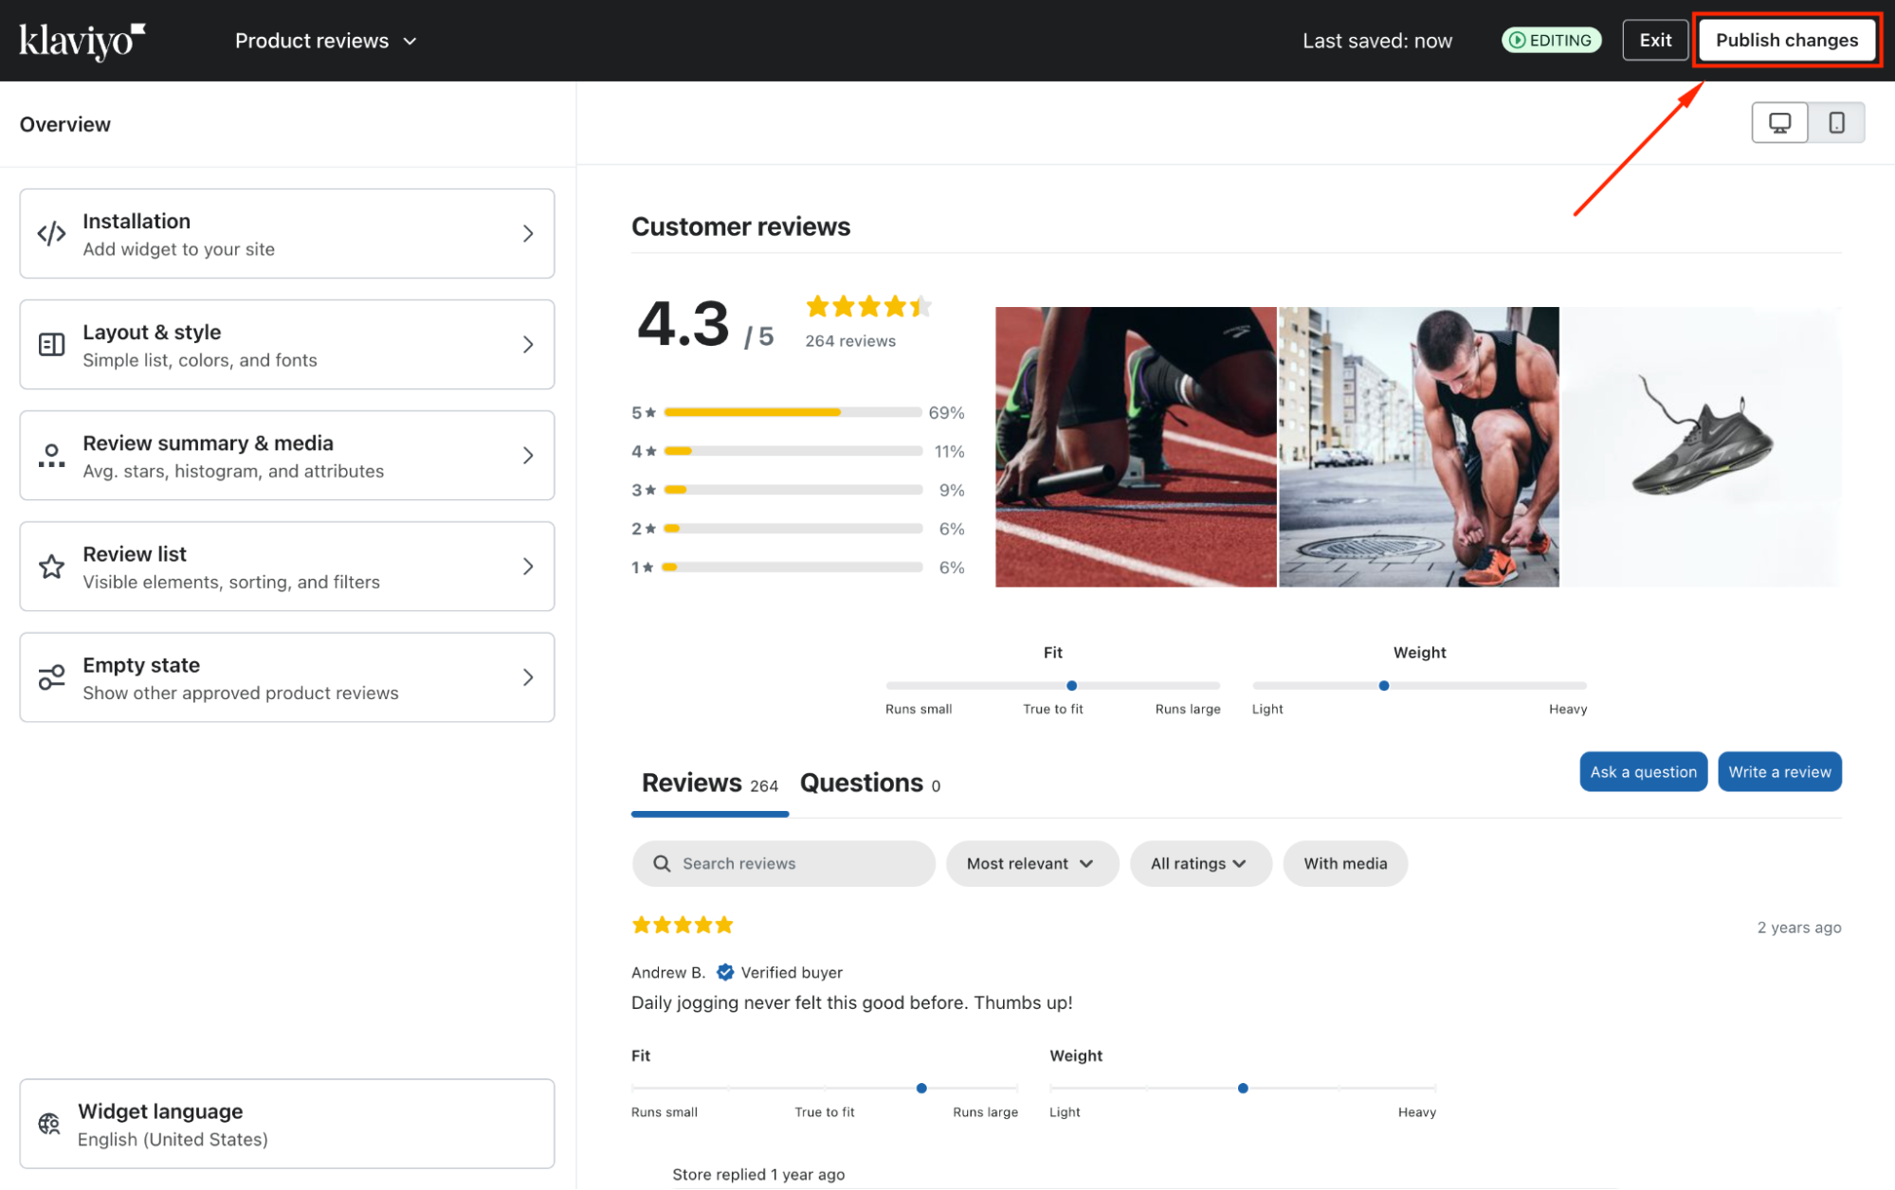Click the Layout & style panel icon
Screen dimensions: 1895x1190
51,345
